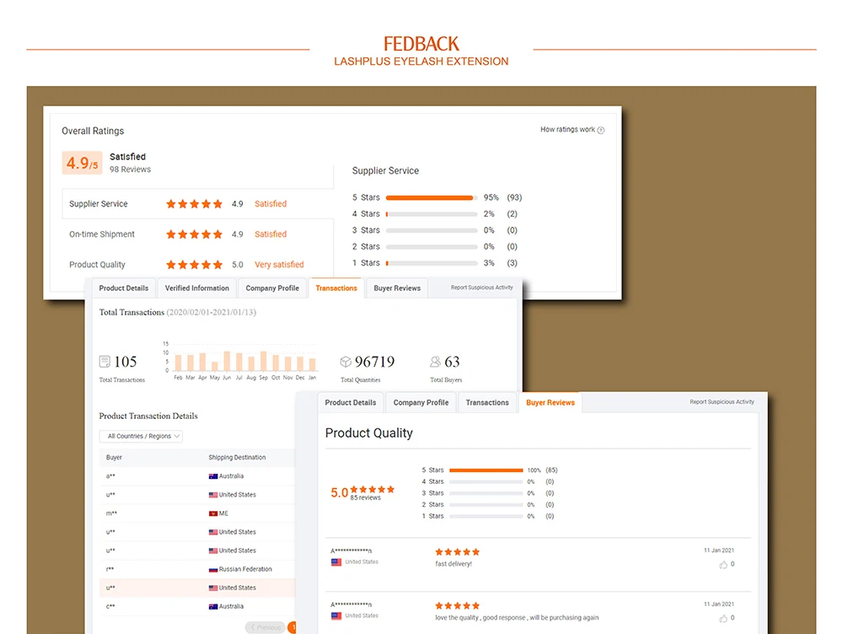Click the "Russian Federation" destination text
Screen dimensions: 843x634
coord(245,569)
